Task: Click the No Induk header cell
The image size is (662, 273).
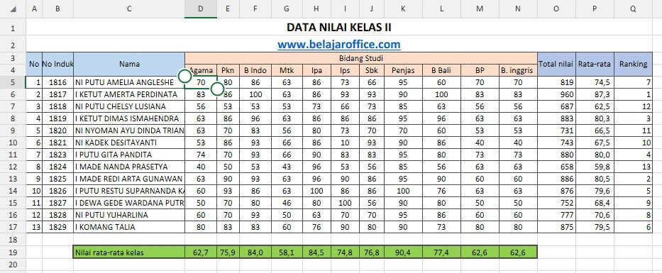Action: (58, 64)
